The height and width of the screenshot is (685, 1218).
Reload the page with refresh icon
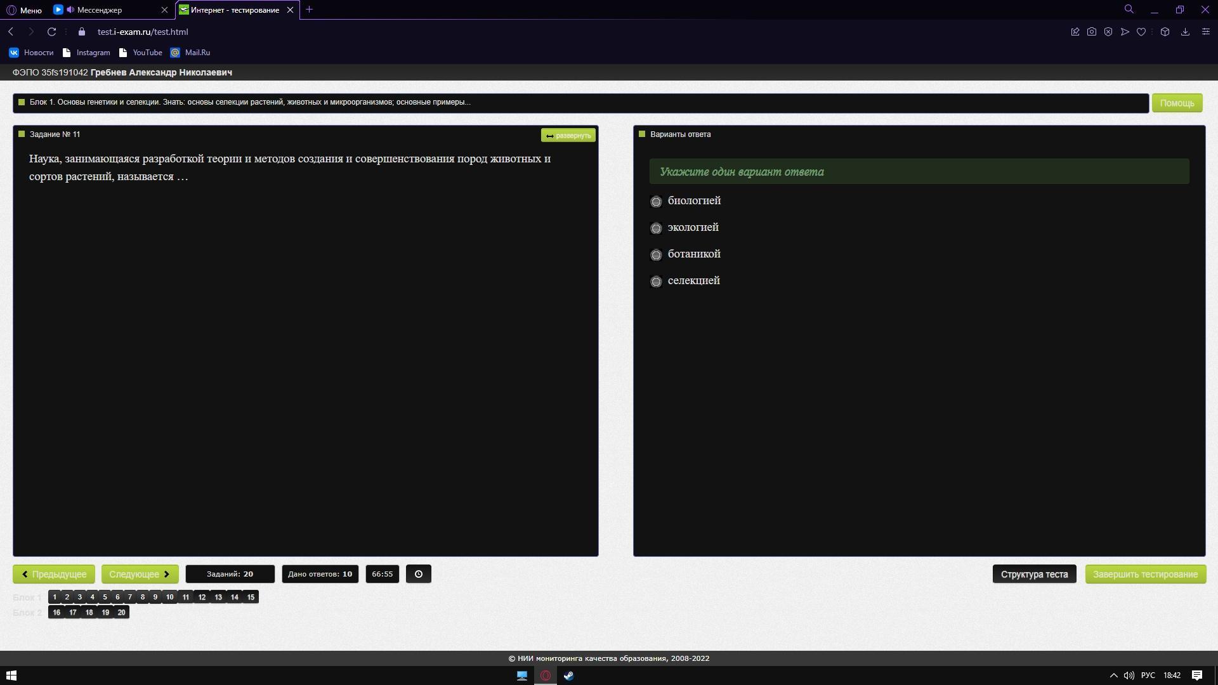(52, 32)
